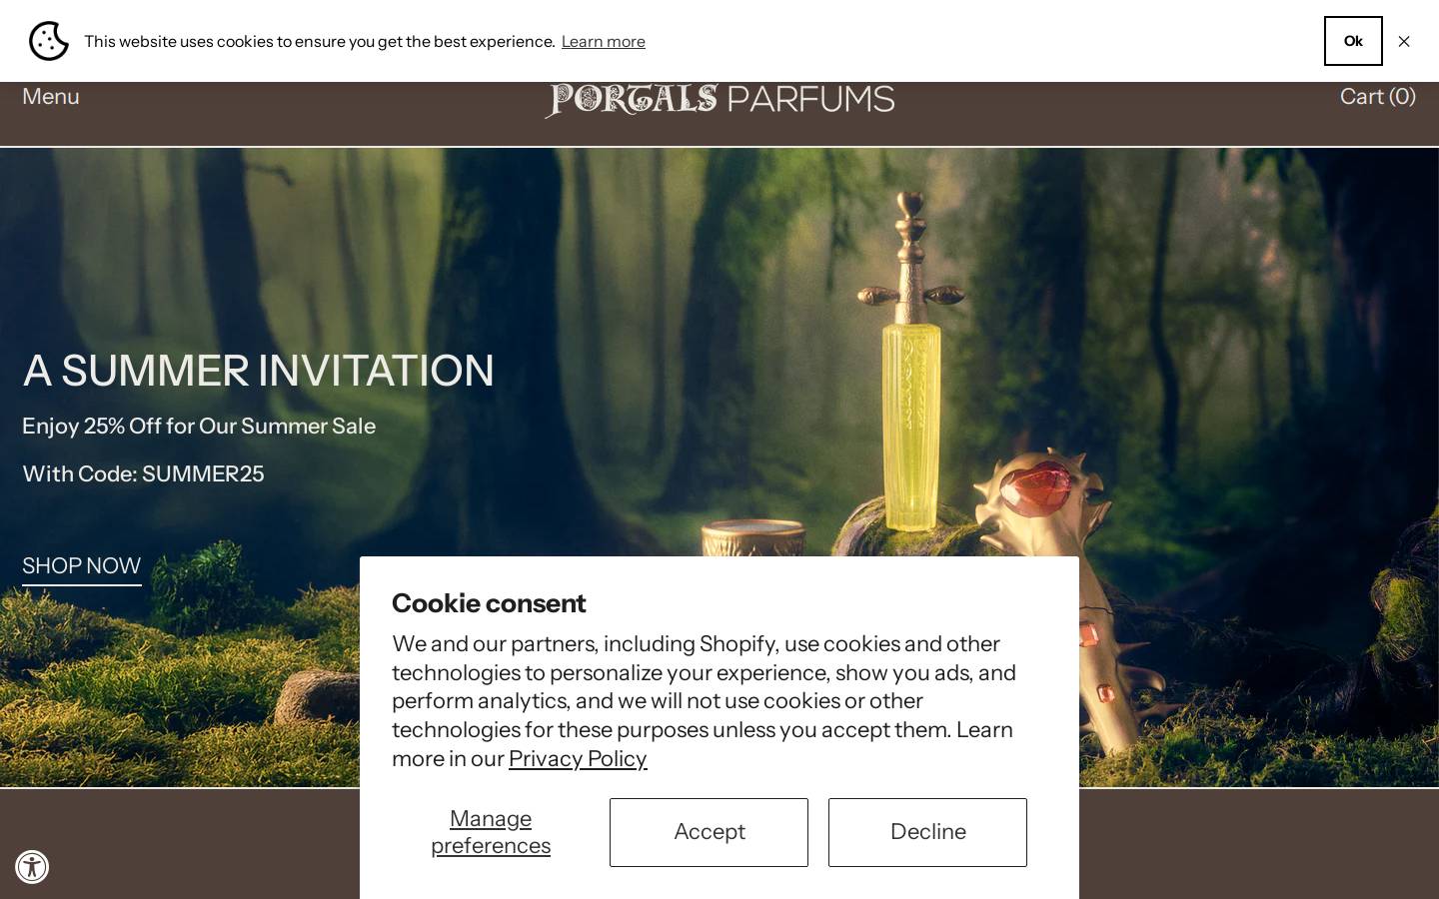
Task: Accept cookies in consent dialog
Action: (709, 832)
